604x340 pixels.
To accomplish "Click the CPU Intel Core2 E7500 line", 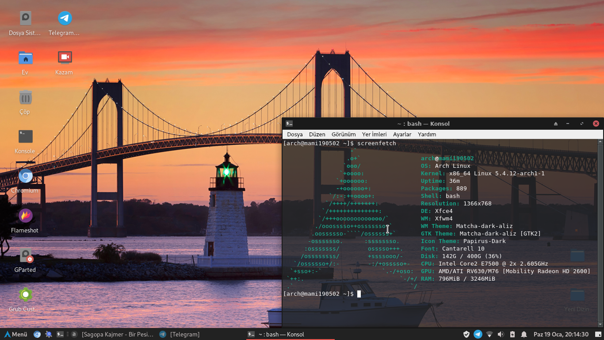I will [x=485, y=264].
